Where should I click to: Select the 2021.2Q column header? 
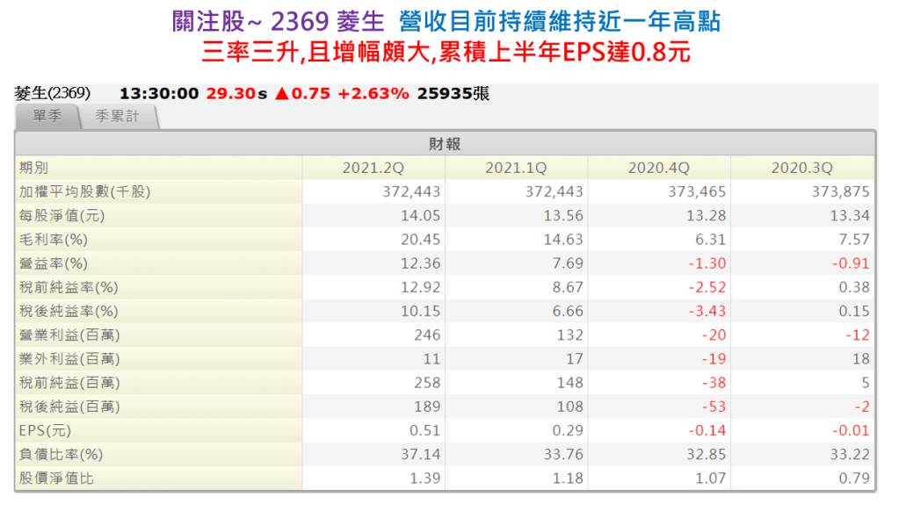(373, 168)
